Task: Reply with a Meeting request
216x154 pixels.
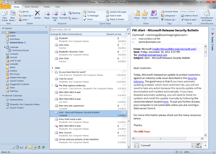Action: point(74,13)
